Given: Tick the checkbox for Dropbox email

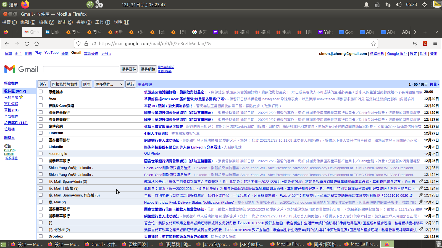Looking at the screenshot, I should [x=41, y=236].
